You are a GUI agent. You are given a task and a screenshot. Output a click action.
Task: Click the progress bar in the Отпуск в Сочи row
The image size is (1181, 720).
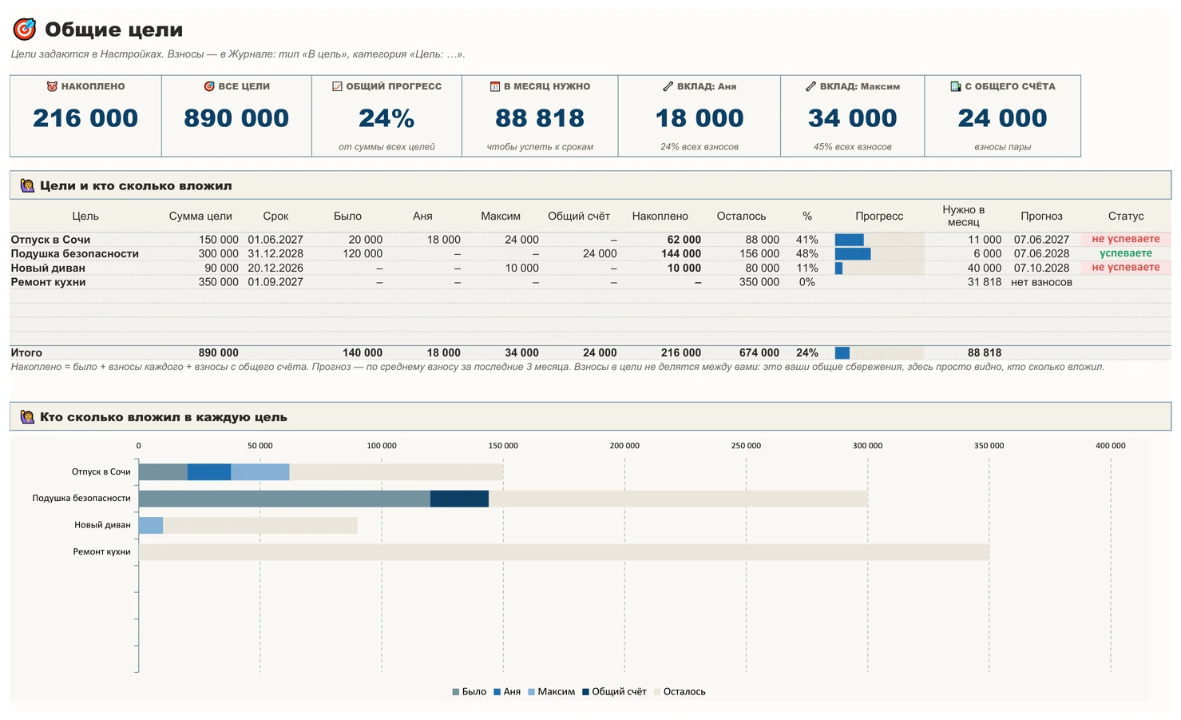[879, 240]
